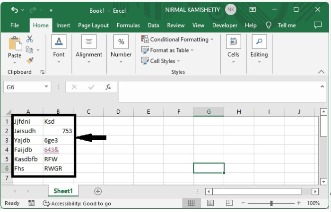Image resolution: width=331 pixels, height=212 pixels.
Task: Open Ribbon Display Options icon
Action: 253,9
